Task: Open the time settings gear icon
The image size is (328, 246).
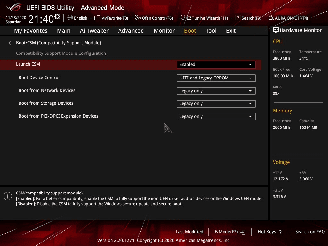Action: coord(57,16)
